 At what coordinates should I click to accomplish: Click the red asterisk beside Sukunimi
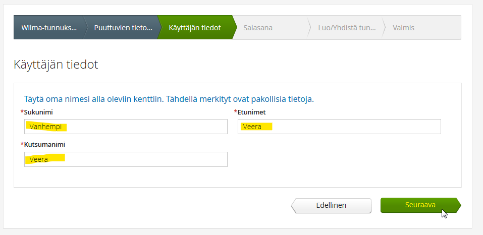coord(22,111)
